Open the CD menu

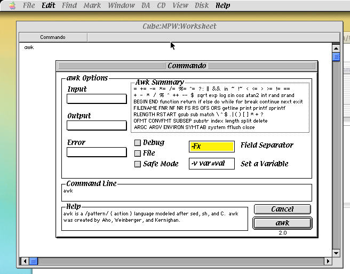[x=161, y=5]
